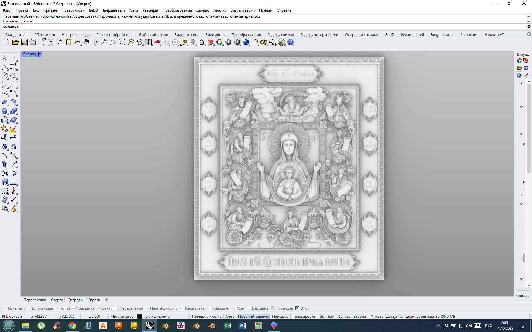Activate the Explode tool in sidebar
This screenshot has height=332, width=532.
(13, 129)
